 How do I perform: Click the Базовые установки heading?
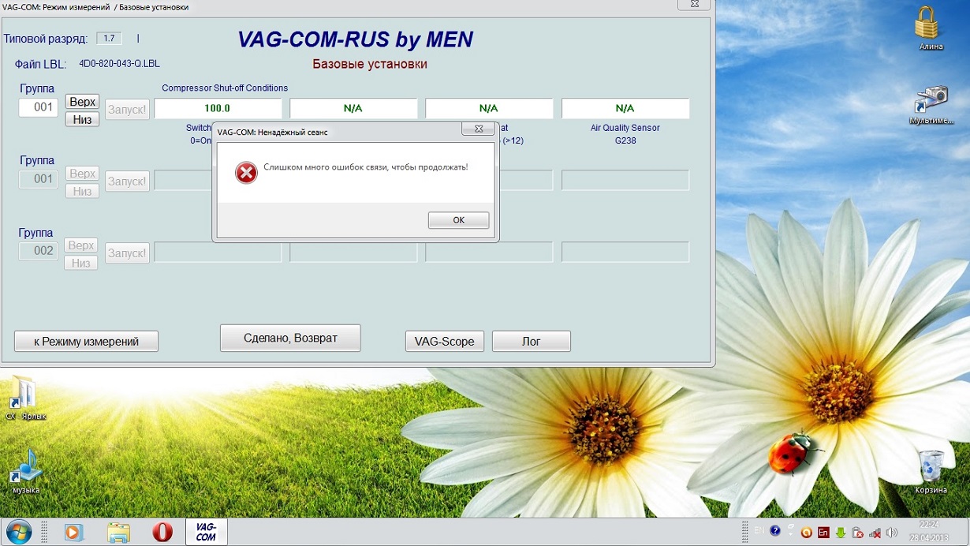pos(370,64)
